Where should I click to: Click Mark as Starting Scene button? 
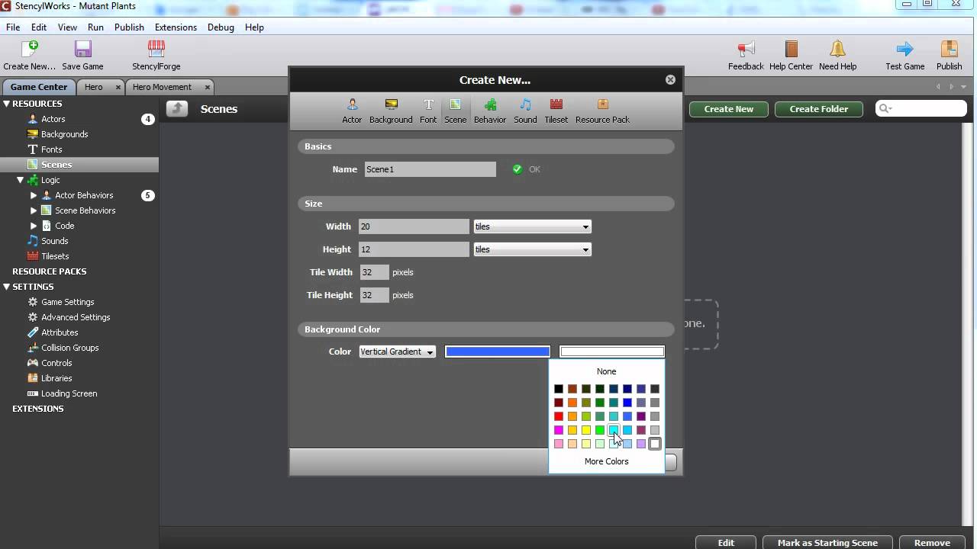[x=827, y=542]
